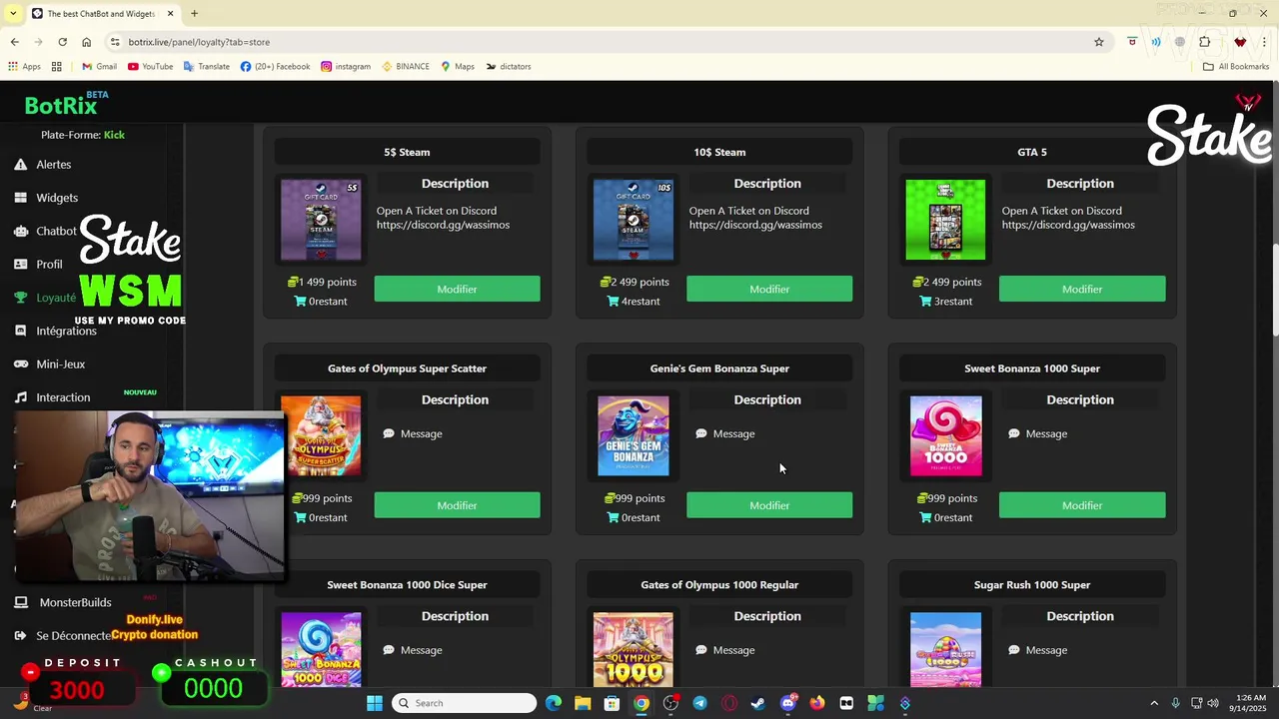1279x719 pixels.
Task: Go to Mini-Jeux menu item
Action: pyautogui.click(x=61, y=364)
